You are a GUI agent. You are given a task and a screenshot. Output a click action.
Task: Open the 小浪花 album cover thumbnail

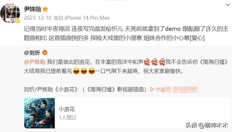(x=39, y=113)
